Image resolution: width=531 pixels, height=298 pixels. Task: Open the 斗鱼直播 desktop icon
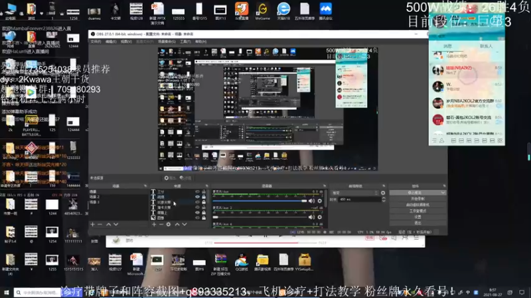(242, 11)
